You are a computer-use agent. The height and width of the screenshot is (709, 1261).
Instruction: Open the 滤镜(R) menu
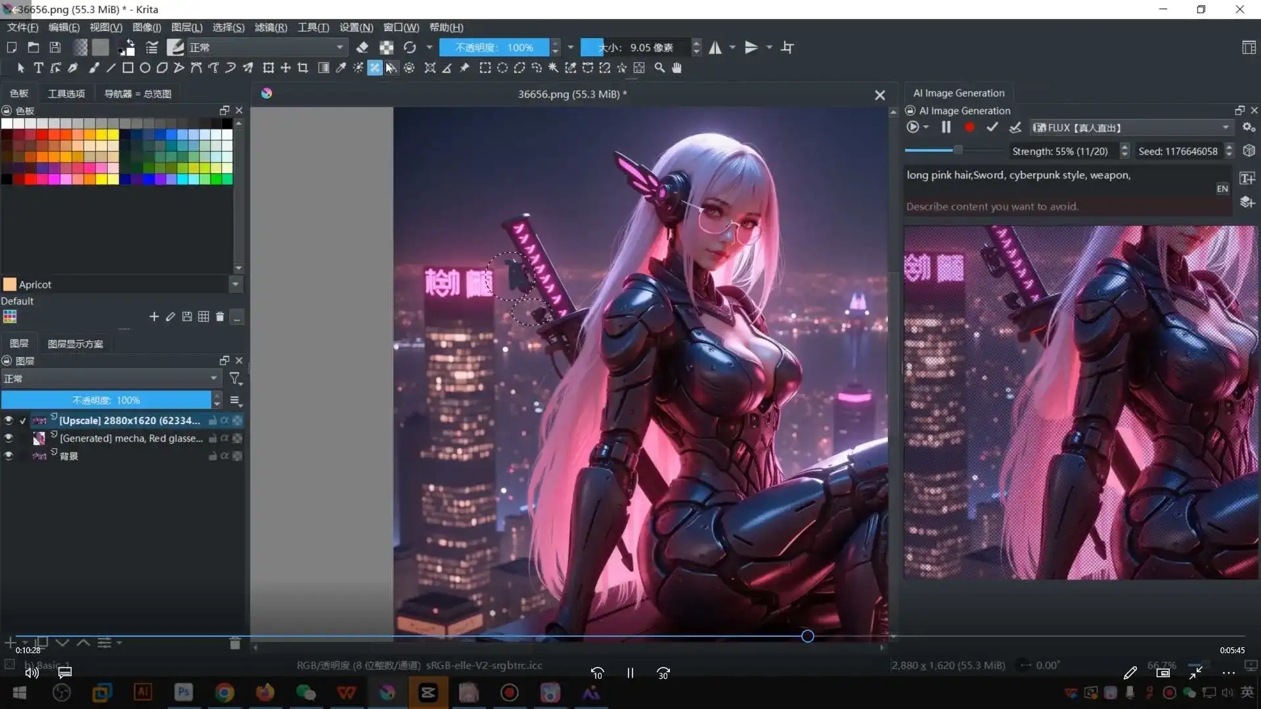click(x=270, y=27)
